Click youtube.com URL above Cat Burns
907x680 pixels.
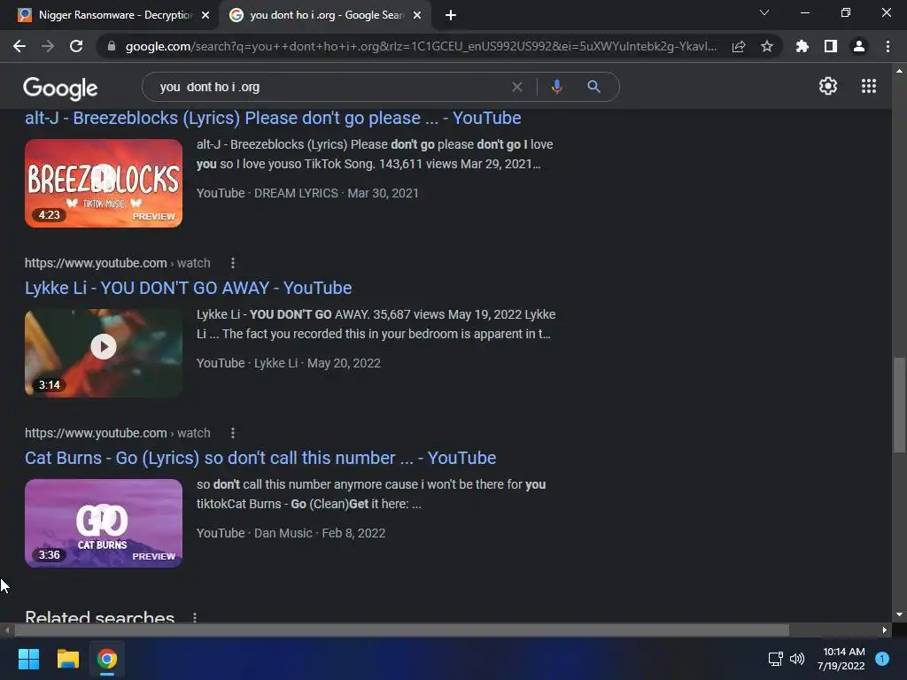click(x=118, y=433)
